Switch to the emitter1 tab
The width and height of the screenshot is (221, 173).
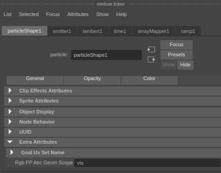click(62, 31)
